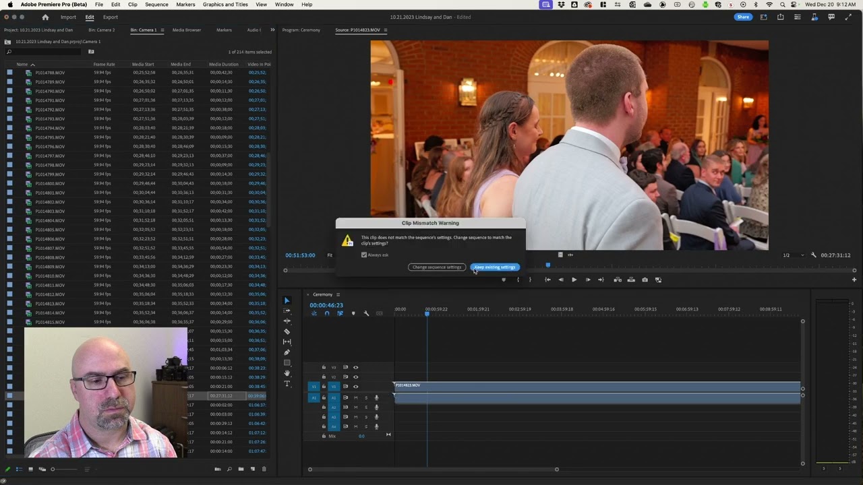Activate the Slip tool
This screenshot has height=485, width=863.
point(287,342)
